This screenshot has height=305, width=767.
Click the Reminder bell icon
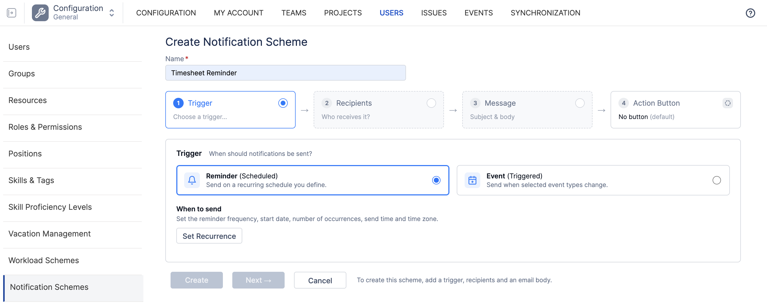click(x=192, y=180)
